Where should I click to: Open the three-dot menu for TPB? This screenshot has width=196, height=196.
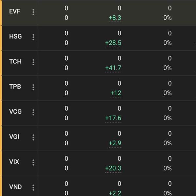(33, 87)
